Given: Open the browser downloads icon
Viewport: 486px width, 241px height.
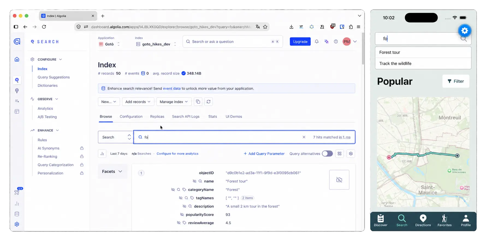Looking at the screenshot, I should 291,27.
